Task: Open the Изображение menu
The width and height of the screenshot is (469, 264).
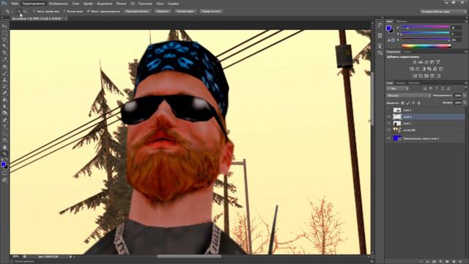Action: (x=58, y=4)
